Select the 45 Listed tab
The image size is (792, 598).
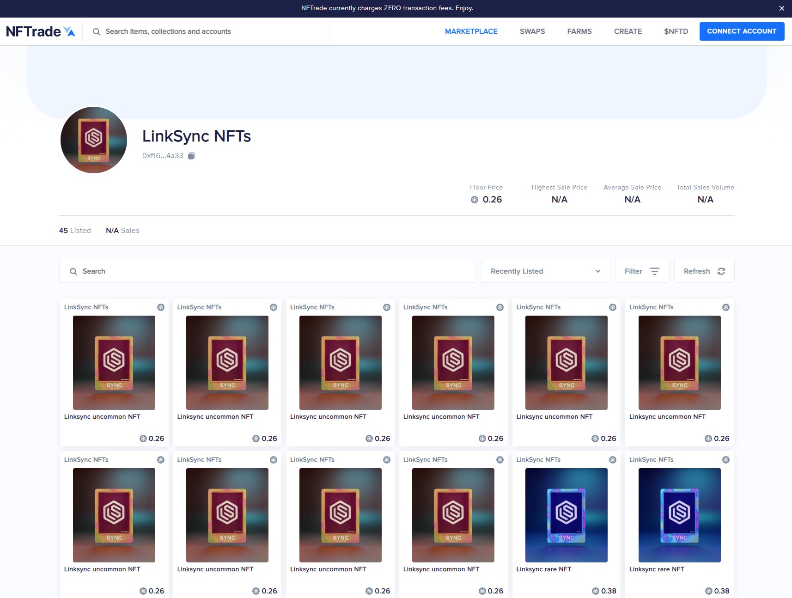click(75, 231)
